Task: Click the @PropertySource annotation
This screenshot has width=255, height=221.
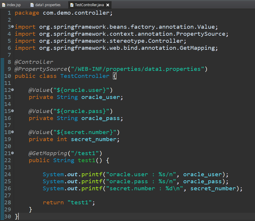Action: coord(41,69)
